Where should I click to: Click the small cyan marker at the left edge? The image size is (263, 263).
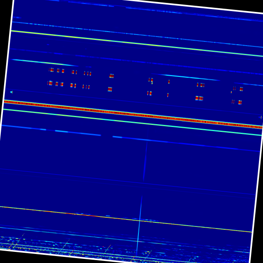click(x=11, y=92)
